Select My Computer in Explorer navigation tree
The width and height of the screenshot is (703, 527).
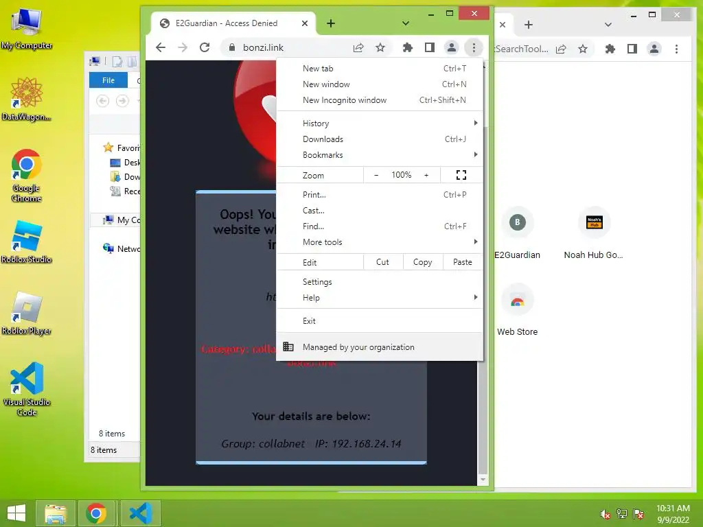pos(122,220)
